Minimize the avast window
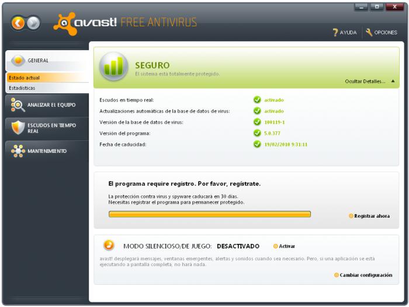 (x=361, y=7)
